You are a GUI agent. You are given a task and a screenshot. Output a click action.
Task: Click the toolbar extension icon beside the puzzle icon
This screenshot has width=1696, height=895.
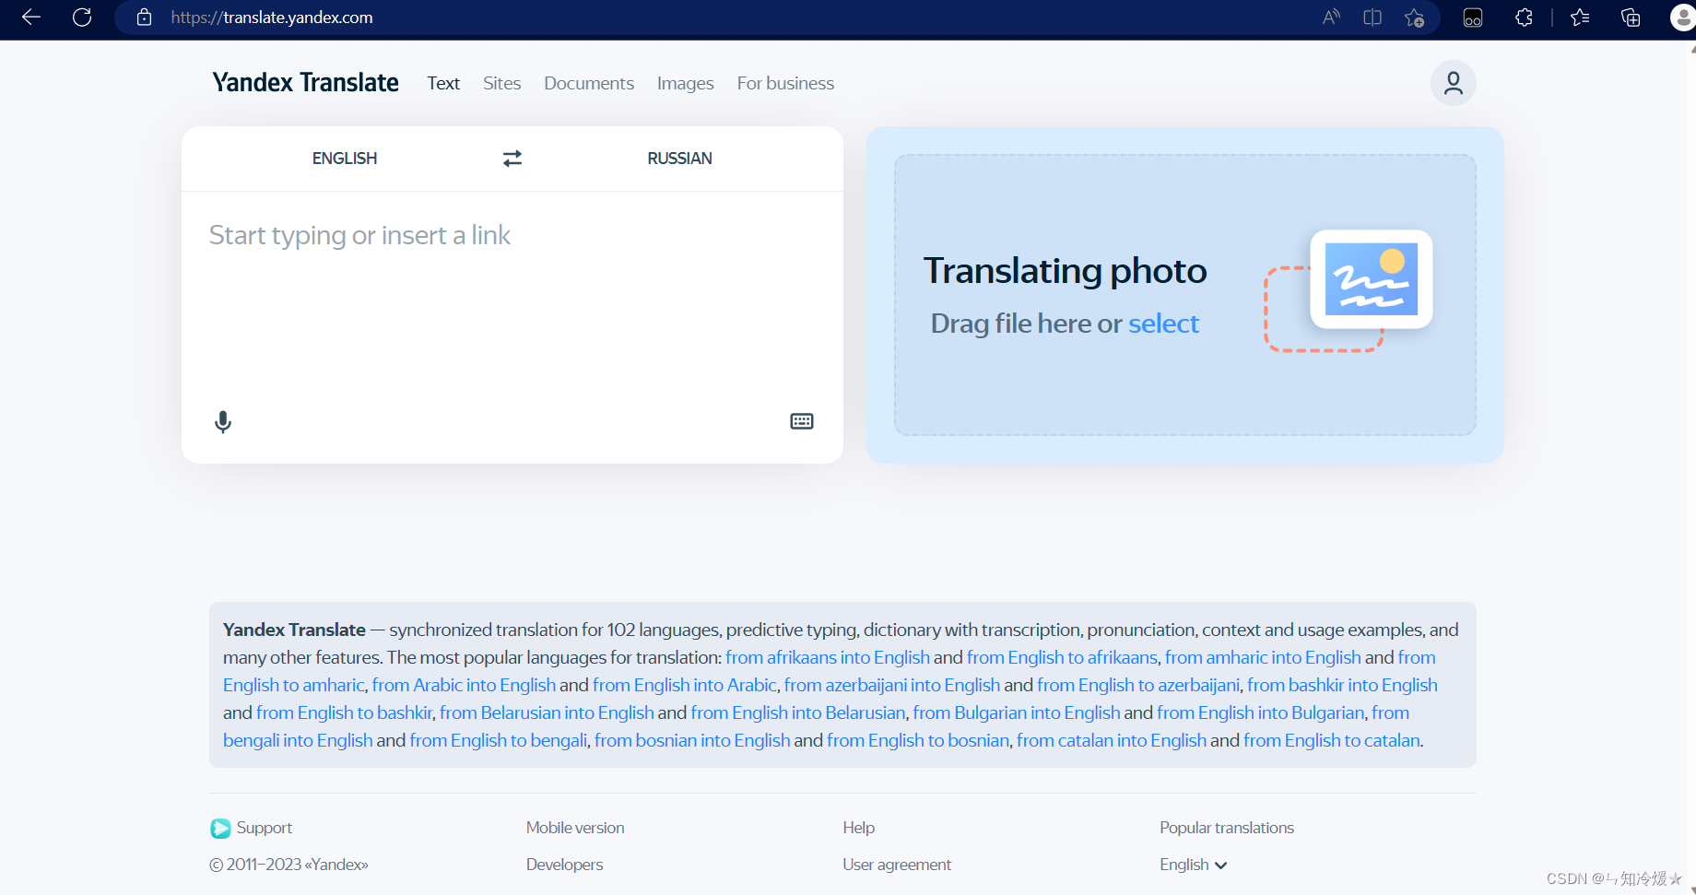click(1473, 18)
